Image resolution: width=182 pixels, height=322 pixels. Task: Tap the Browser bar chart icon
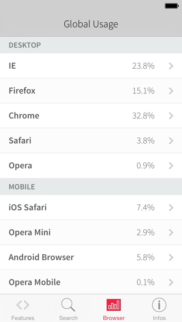coord(114,305)
